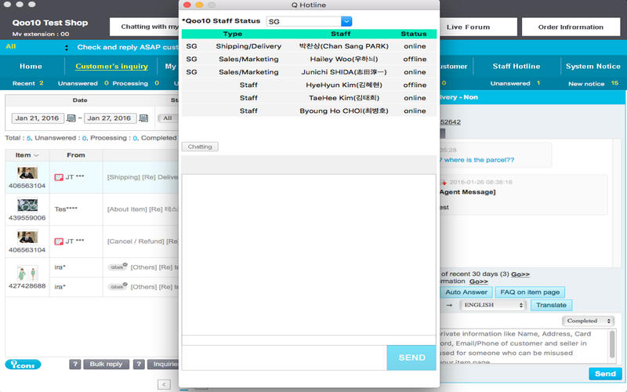Open item thumbnail 427428688
The image size is (627, 392).
click(27, 273)
